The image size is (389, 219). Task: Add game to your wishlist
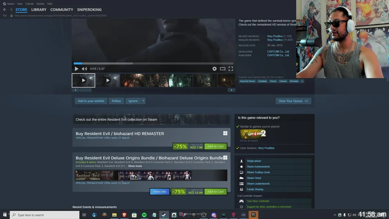91,101
